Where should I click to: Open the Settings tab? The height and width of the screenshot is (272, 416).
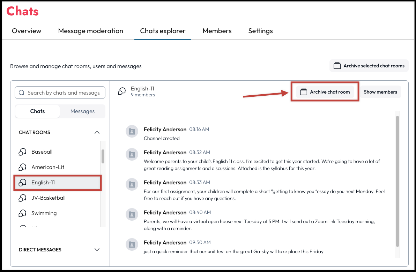[x=261, y=31]
